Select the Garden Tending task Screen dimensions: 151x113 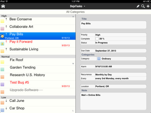[38, 69]
